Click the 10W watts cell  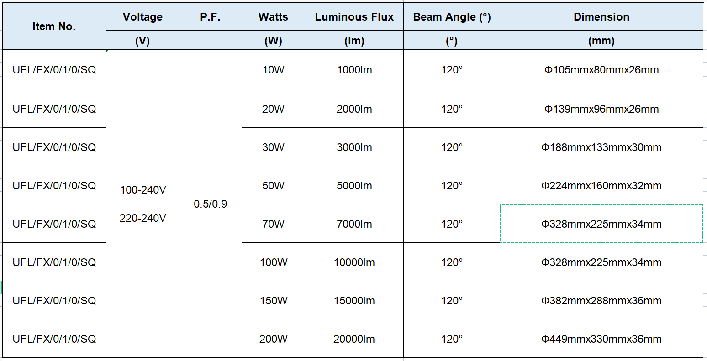tap(273, 70)
